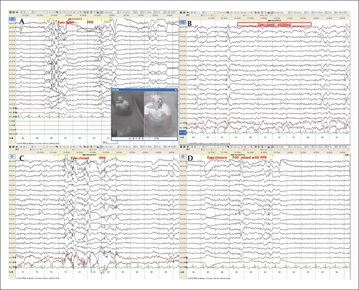Stop the video in the patient video popup

130,139
